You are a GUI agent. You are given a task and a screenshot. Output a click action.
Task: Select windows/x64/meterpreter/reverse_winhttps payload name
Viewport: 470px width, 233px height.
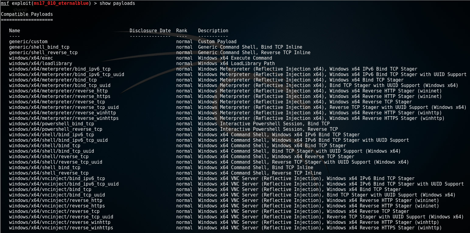click(x=64, y=118)
